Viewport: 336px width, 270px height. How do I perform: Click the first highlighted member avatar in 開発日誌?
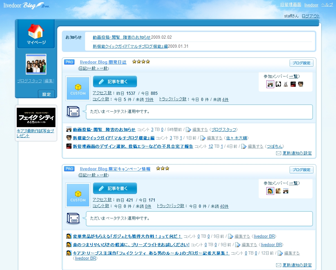pyautogui.click(x=270, y=84)
